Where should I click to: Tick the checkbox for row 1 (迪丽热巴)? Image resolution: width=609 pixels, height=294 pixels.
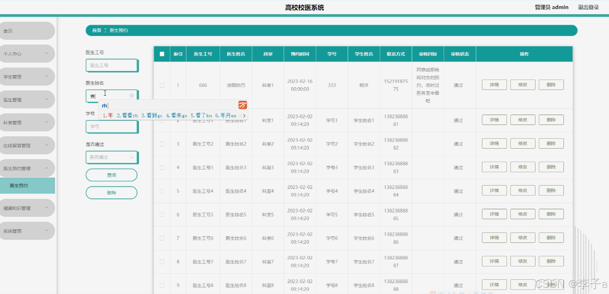[162, 85]
